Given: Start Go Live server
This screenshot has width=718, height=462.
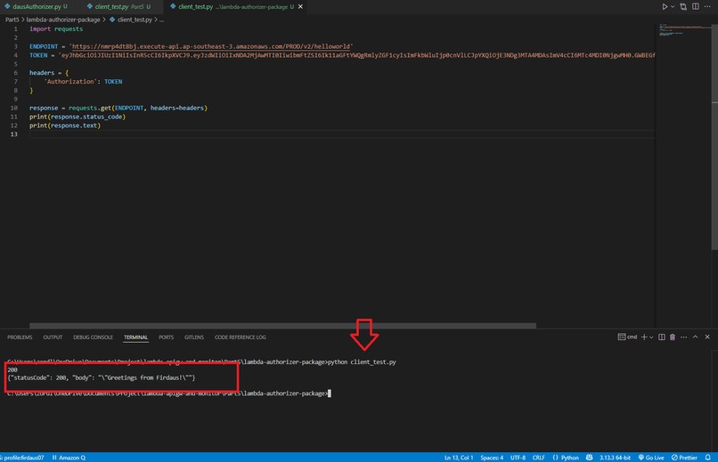Looking at the screenshot, I should pos(651,458).
